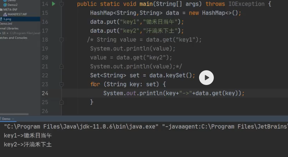Click the java.exe command line in console
The image size is (288, 157).
coord(146,126)
